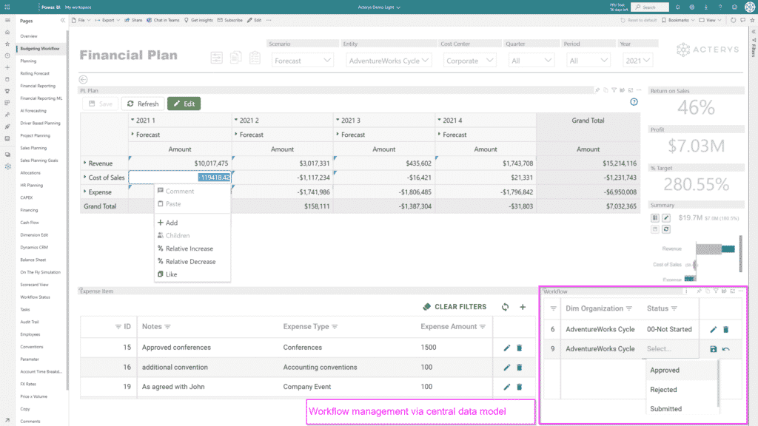The image size is (758, 426).
Task: Filter the Expense Type column
Action: [x=335, y=327]
